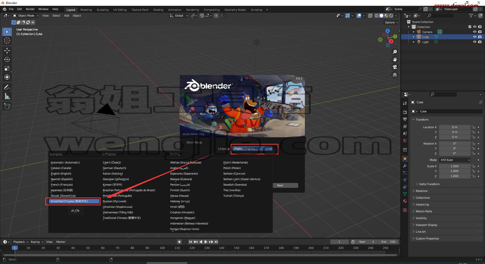Switch to the Shading workspace tab
This screenshot has height=264, width=485.
[x=158, y=10]
